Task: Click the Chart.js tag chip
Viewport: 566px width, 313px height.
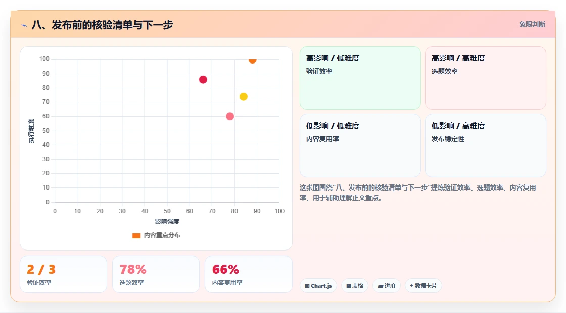Action: click(318, 286)
